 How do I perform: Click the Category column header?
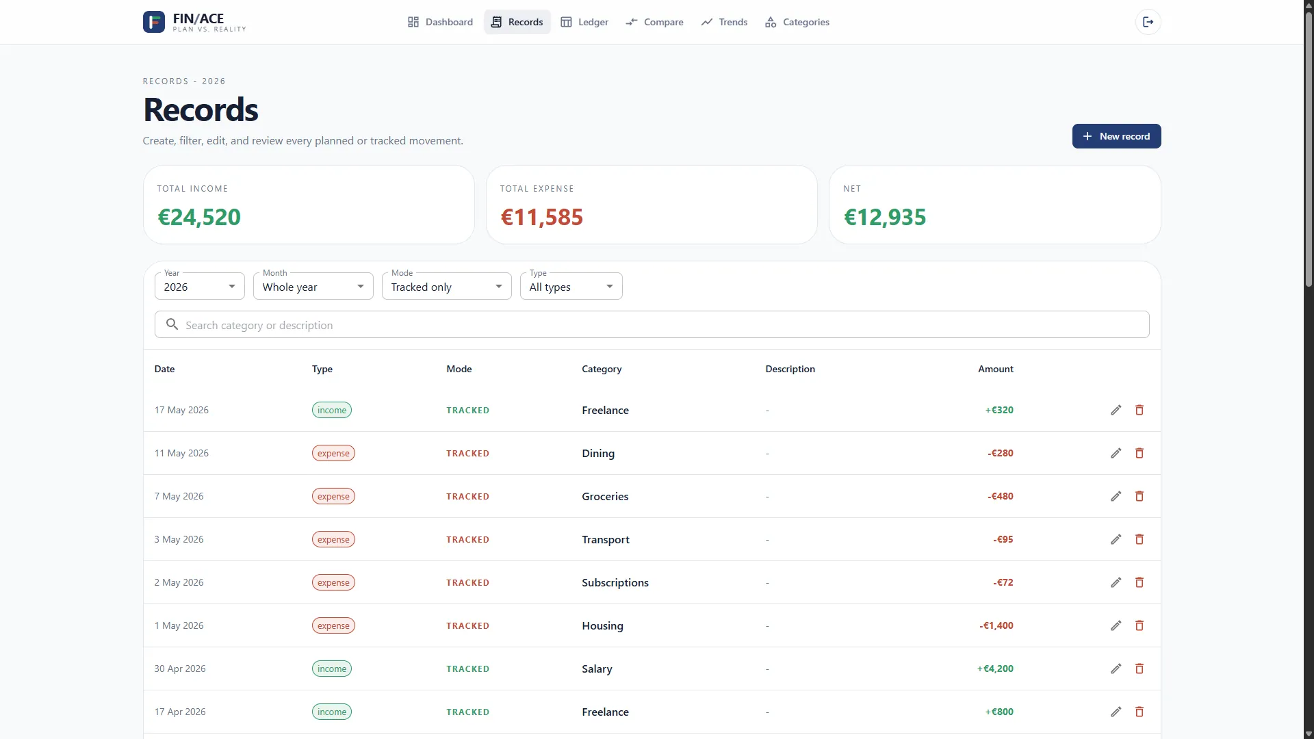[602, 369]
